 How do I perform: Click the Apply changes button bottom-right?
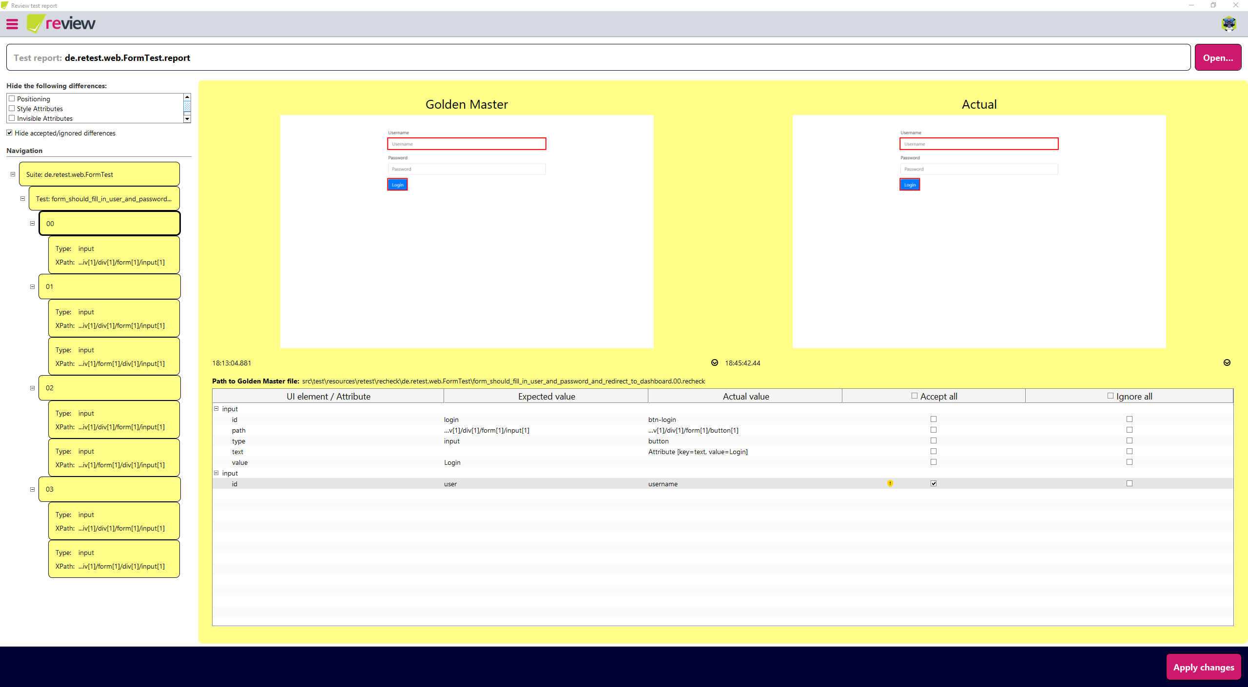click(x=1203, y=667)
